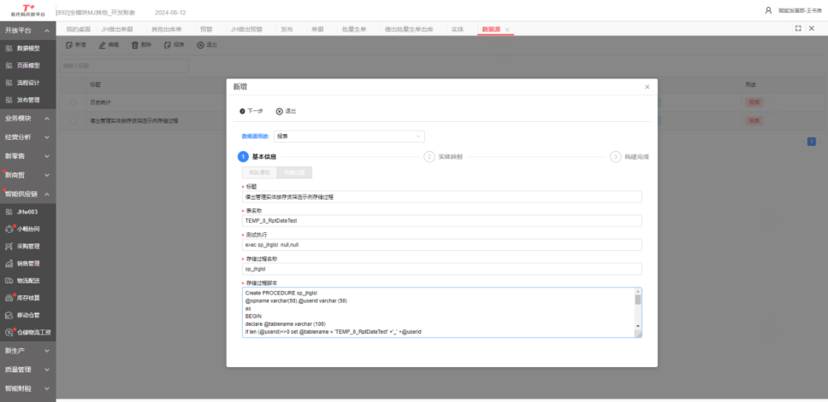
Task: Click the 表名称 field TEMP_0_RptDateTest
Action: pos(442,221)
